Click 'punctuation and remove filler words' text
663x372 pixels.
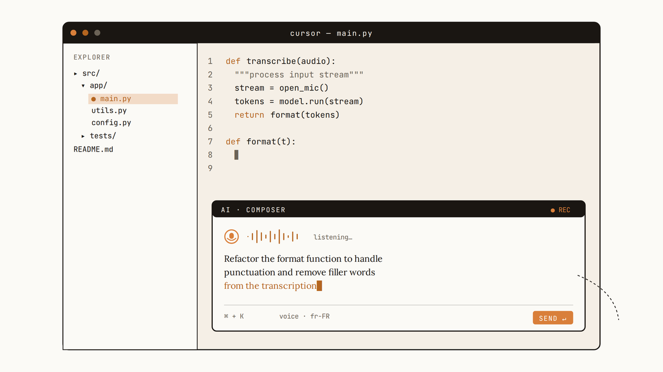(299, 272)
